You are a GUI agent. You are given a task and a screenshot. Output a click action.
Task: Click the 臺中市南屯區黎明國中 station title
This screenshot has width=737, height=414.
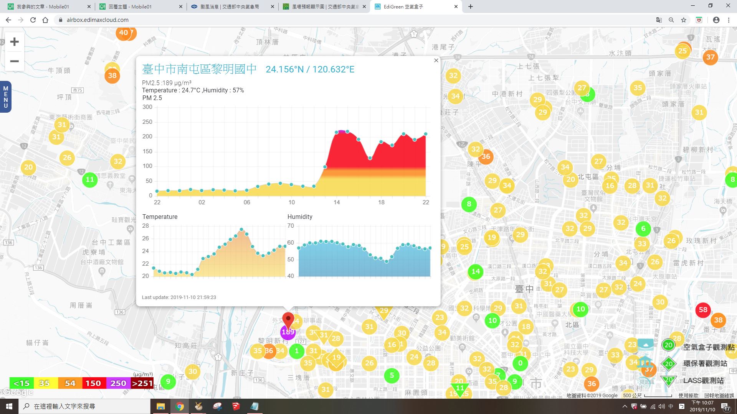click(x=199, y=69)
